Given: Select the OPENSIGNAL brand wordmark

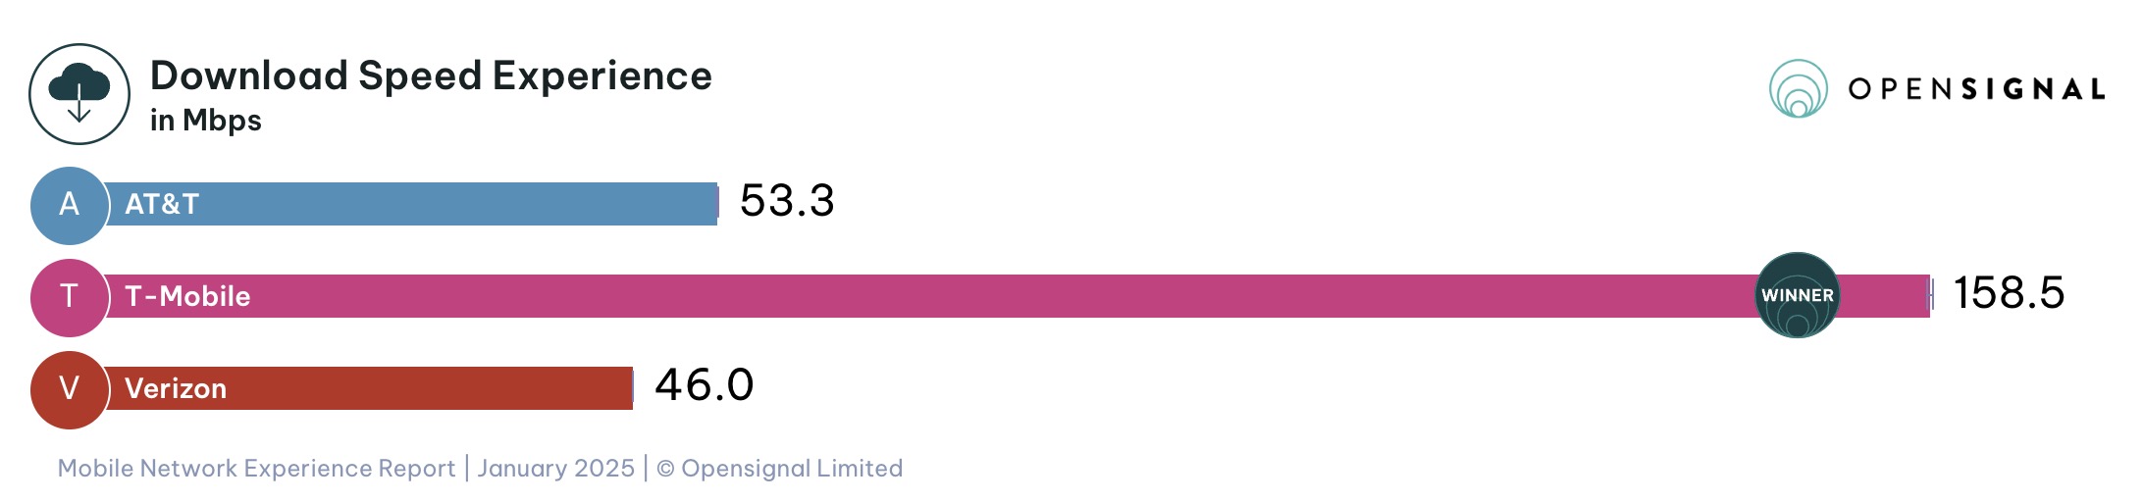Looking at the screenshot, I should pyautogui.click(x=1976, y=89).
